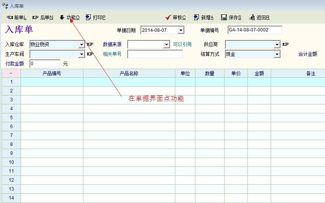Click 返回R to return

tap(259, 17)
